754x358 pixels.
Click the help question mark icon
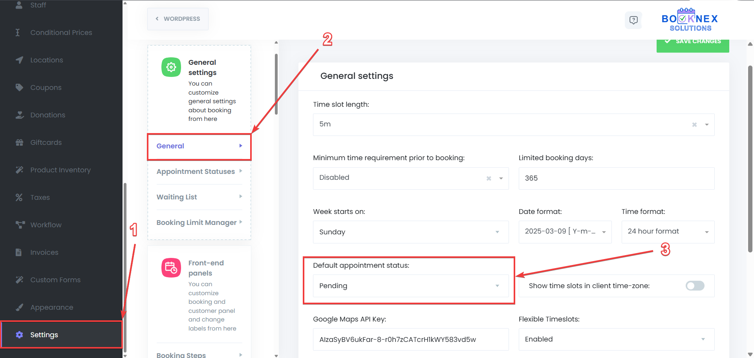pos(633,20)
